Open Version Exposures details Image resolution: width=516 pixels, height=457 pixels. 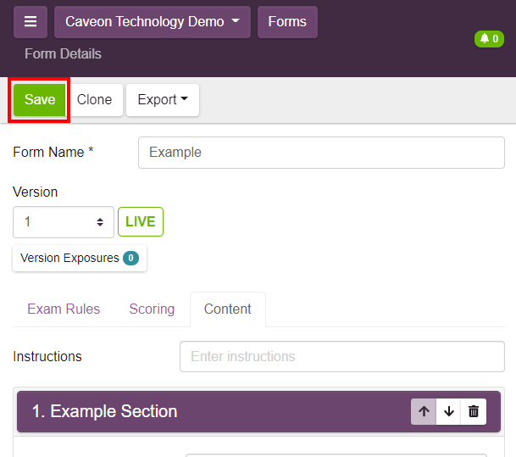tap(79, 258)
